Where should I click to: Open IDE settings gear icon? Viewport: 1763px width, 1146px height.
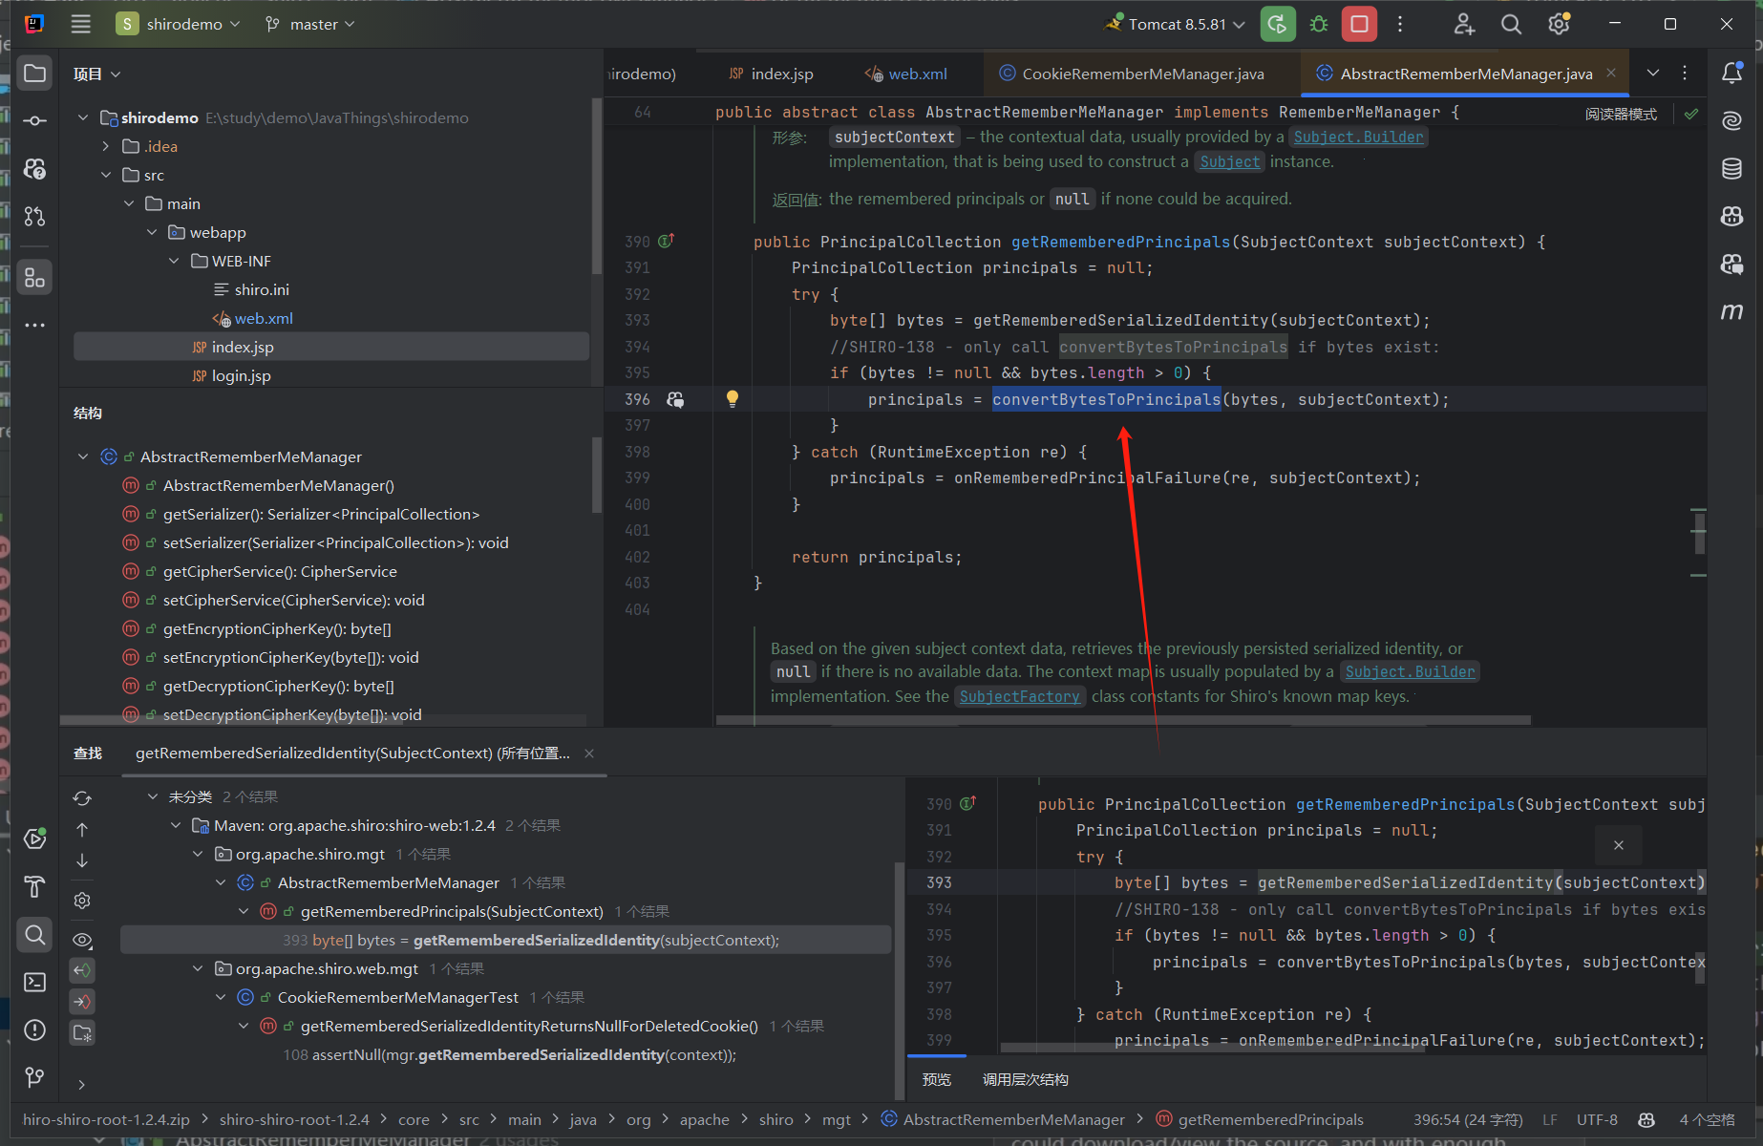(x=1559, y=24)
